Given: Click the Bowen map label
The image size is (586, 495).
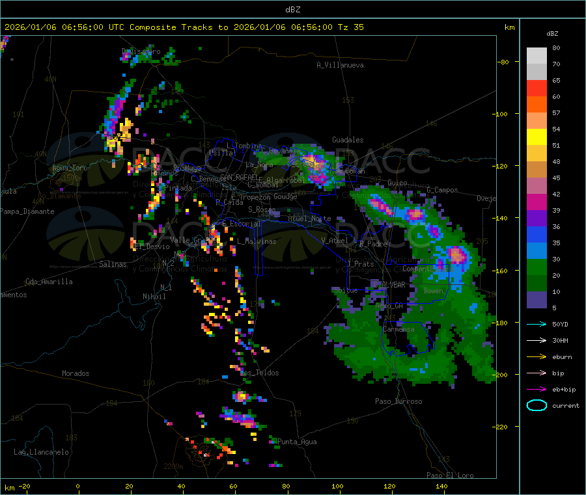Looking at the screenshot, I should pos(433,290).
